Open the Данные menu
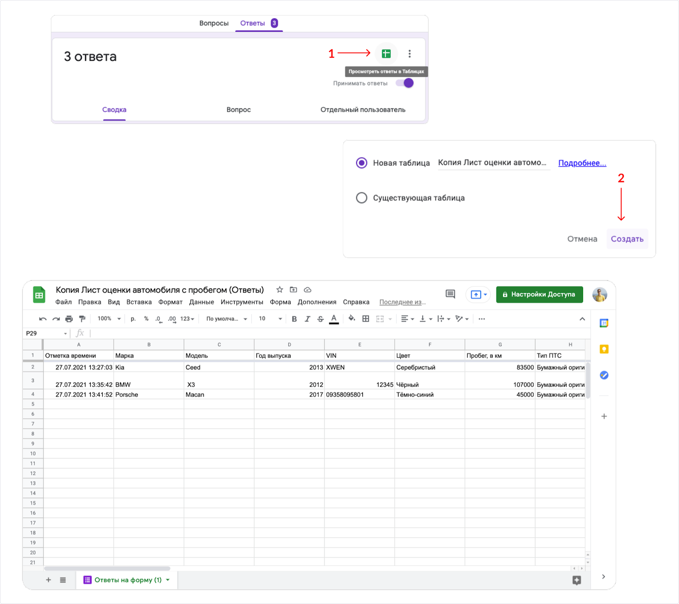 [201, 302]
